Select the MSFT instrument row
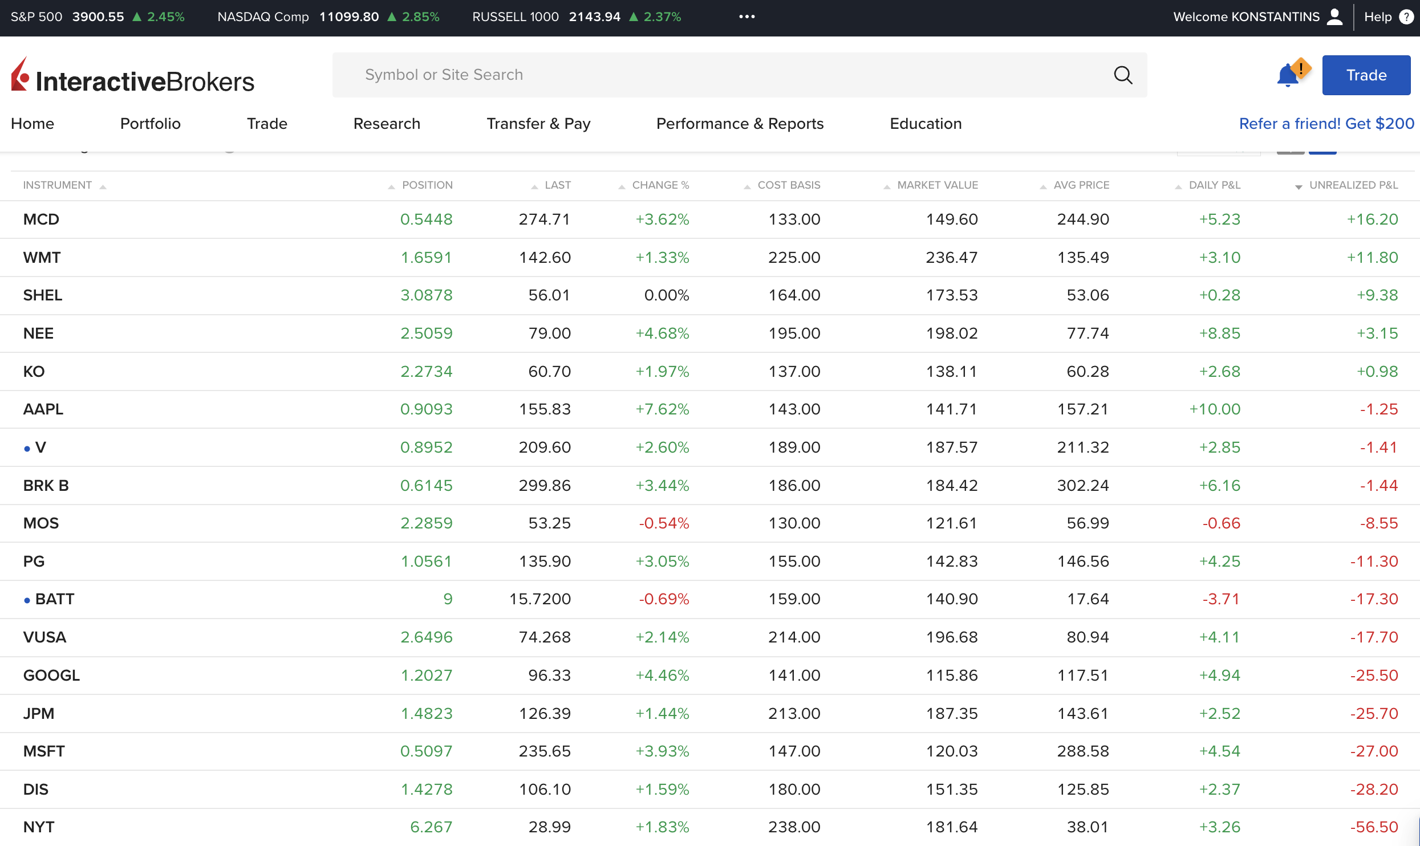Screen dimensions: 1420x846 (710, 751)
